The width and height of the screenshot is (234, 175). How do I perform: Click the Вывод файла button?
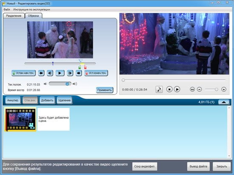198,166
